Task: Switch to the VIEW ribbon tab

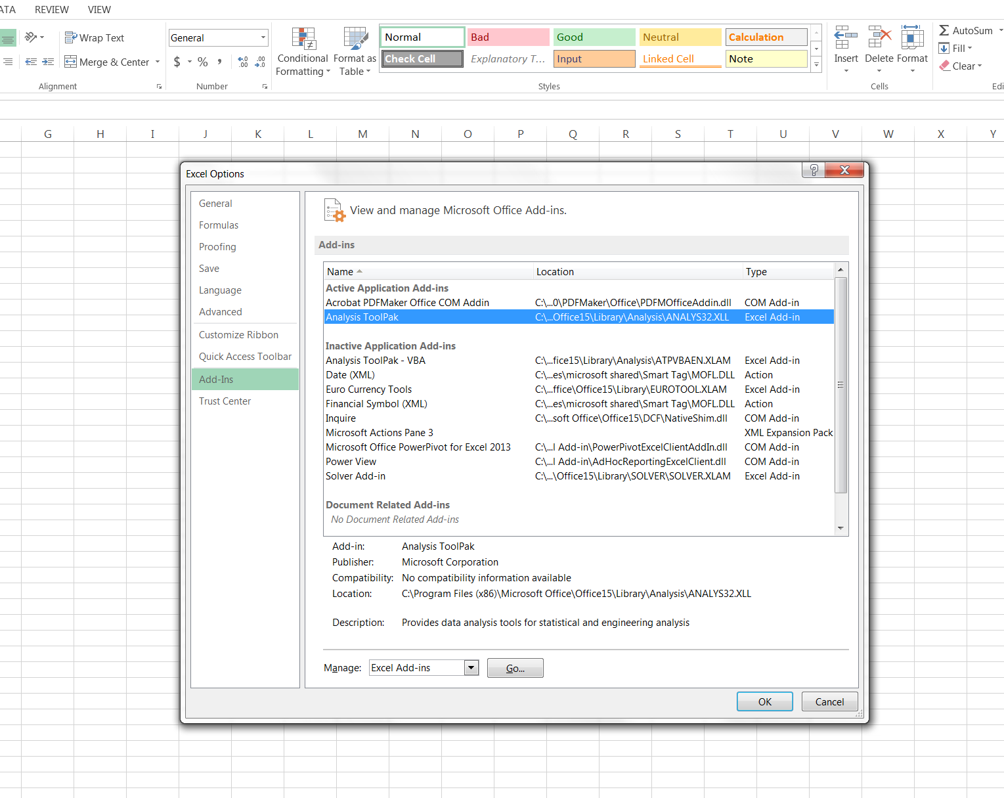Action: click(x=99, y=10)
